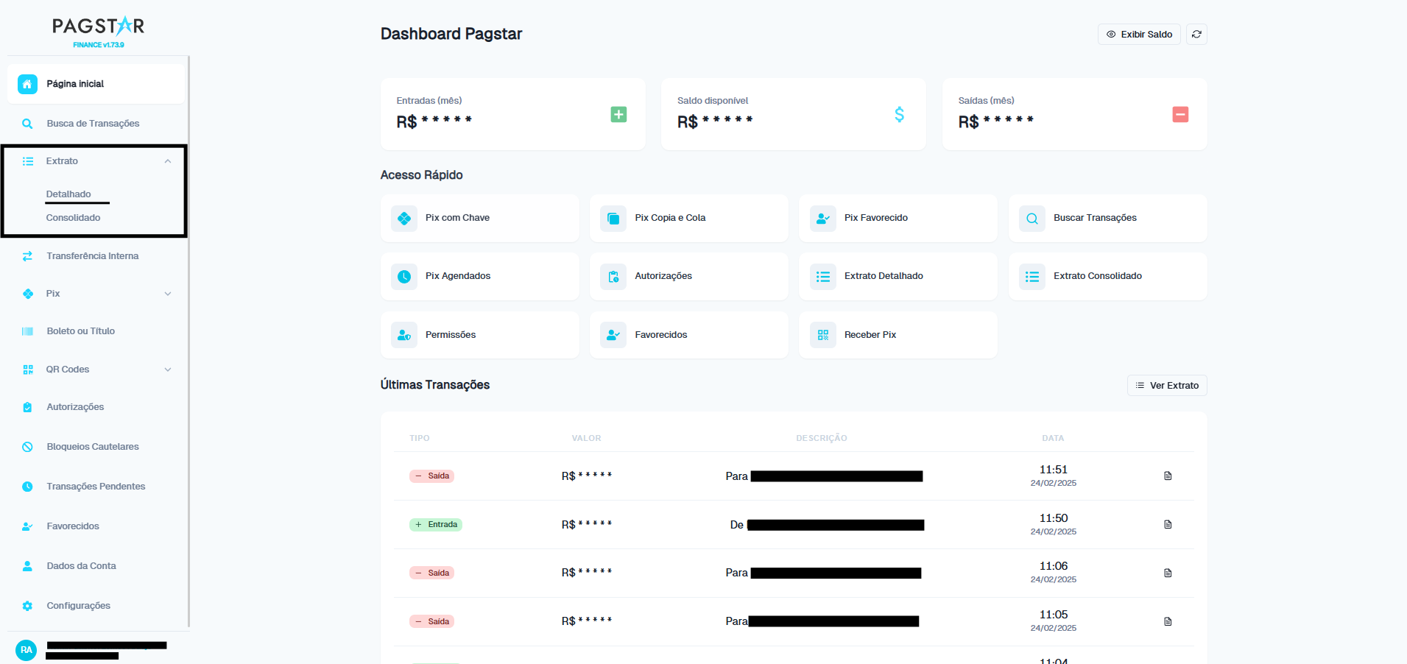The height and width of the screenshot is (664, 1407).
Task: Click the Receber Pix QR icon
Action: tap(823, 335)
